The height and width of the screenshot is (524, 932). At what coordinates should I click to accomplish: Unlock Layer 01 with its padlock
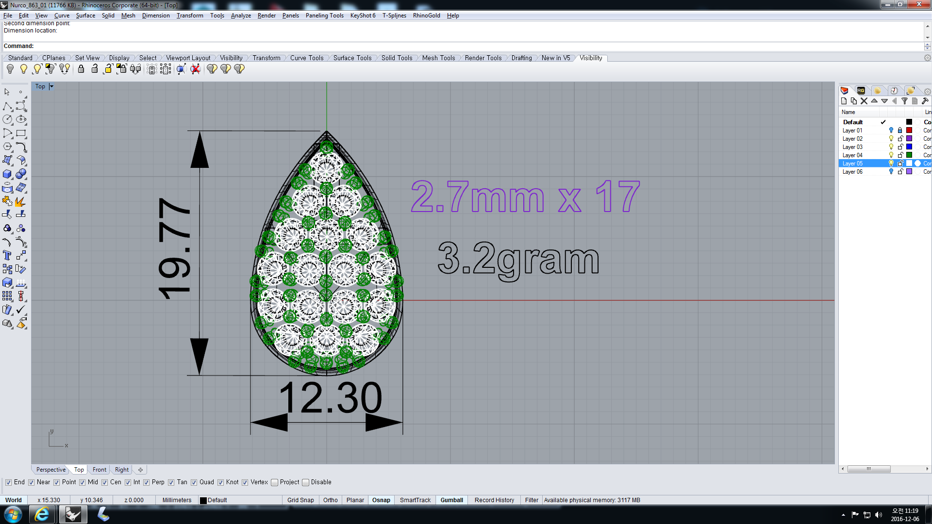click(x=900, y=131)
